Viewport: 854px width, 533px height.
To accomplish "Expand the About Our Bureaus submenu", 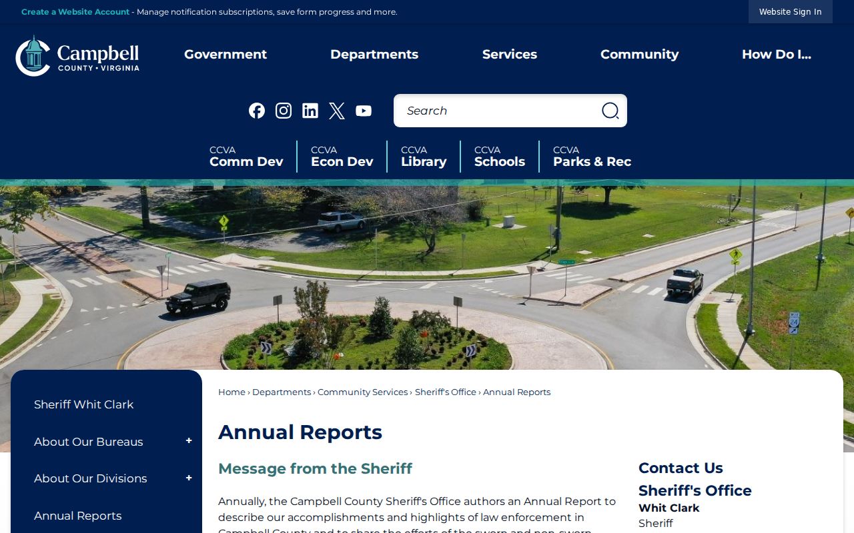I will [x=189, y=441].
